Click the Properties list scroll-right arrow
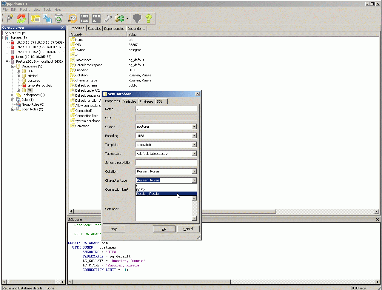The height and width of the screenshot is (290, 382). pyautogui.click(x=377, y=212)
